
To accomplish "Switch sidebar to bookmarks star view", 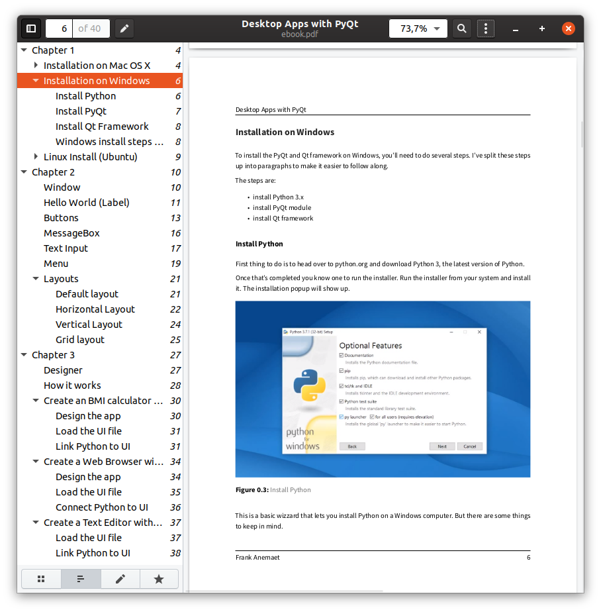I will [159, 579].
